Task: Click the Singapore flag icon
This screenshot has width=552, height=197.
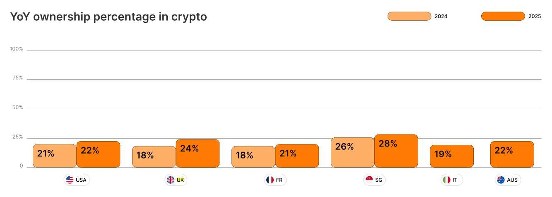Action: point(369,180)
